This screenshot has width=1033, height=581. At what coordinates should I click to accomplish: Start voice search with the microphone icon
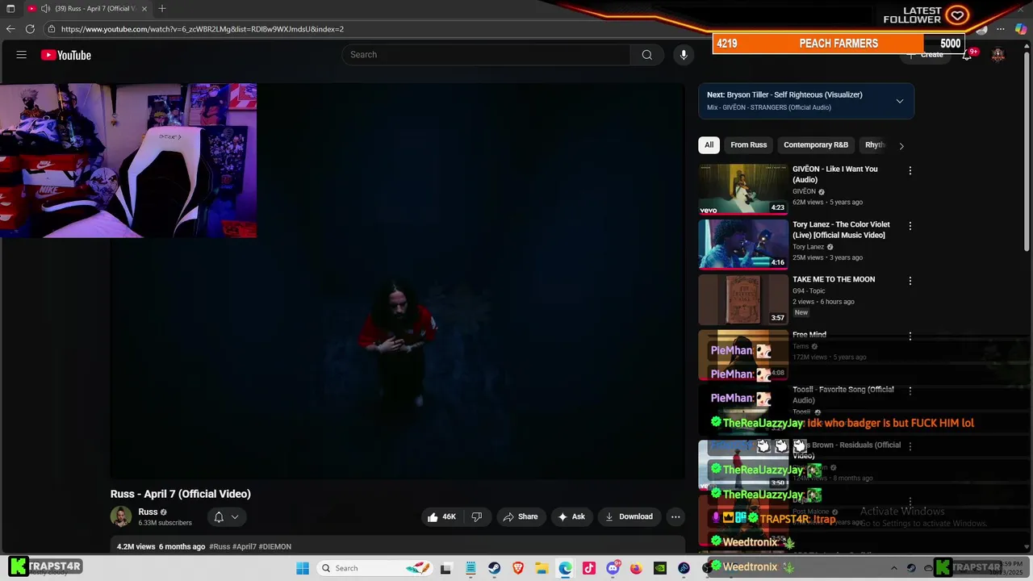[684, 55]
